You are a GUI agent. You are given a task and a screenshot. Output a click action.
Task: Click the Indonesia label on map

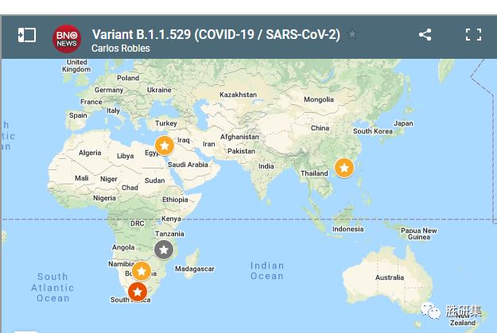pyautogui.click(x=348, y=229)
